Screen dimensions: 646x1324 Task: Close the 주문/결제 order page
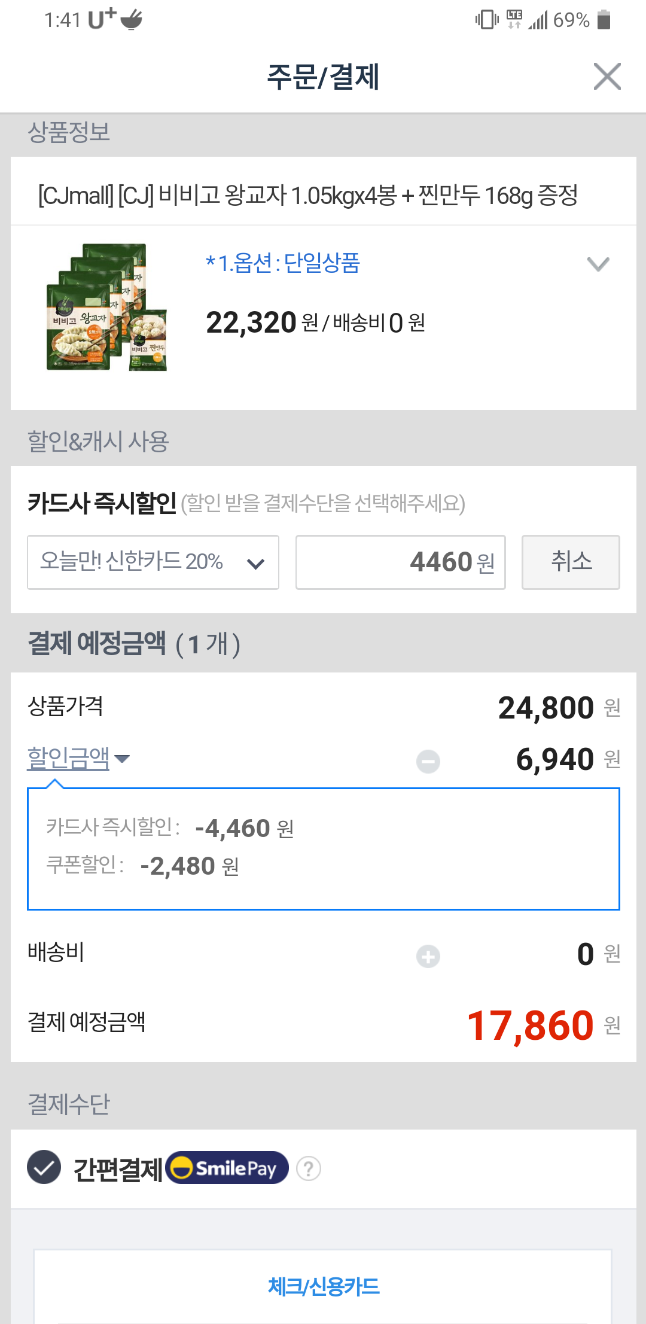(607, 77)
